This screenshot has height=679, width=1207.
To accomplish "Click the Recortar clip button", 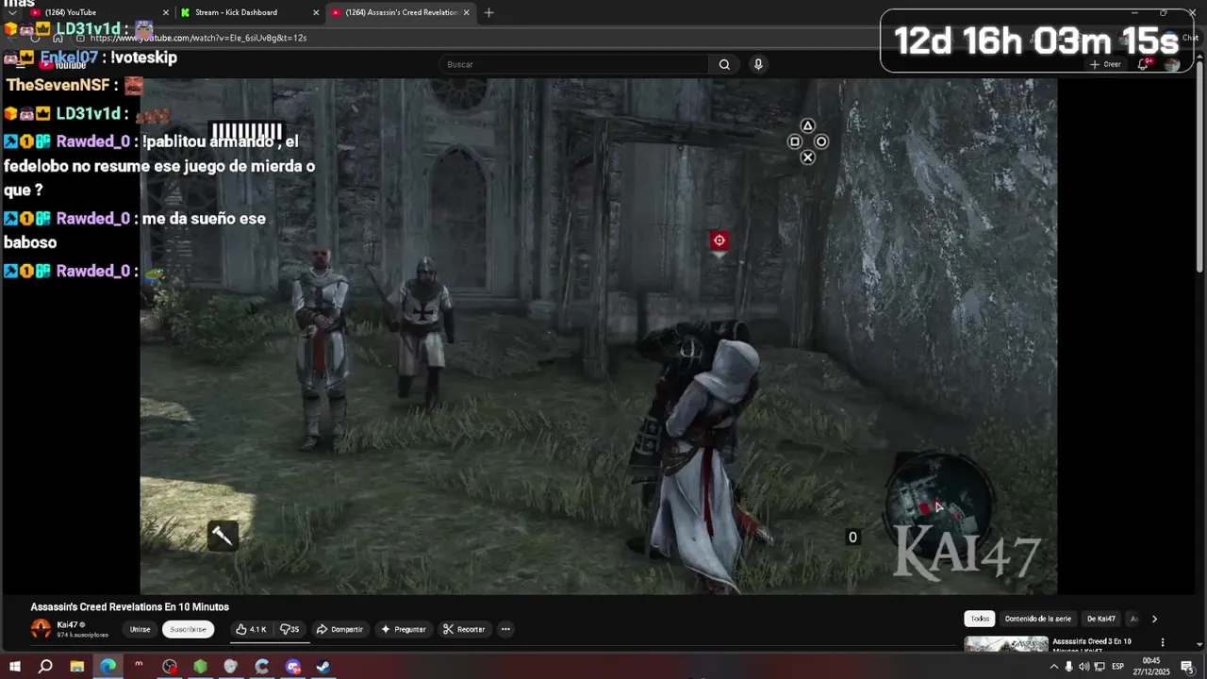I will [464, 629].
